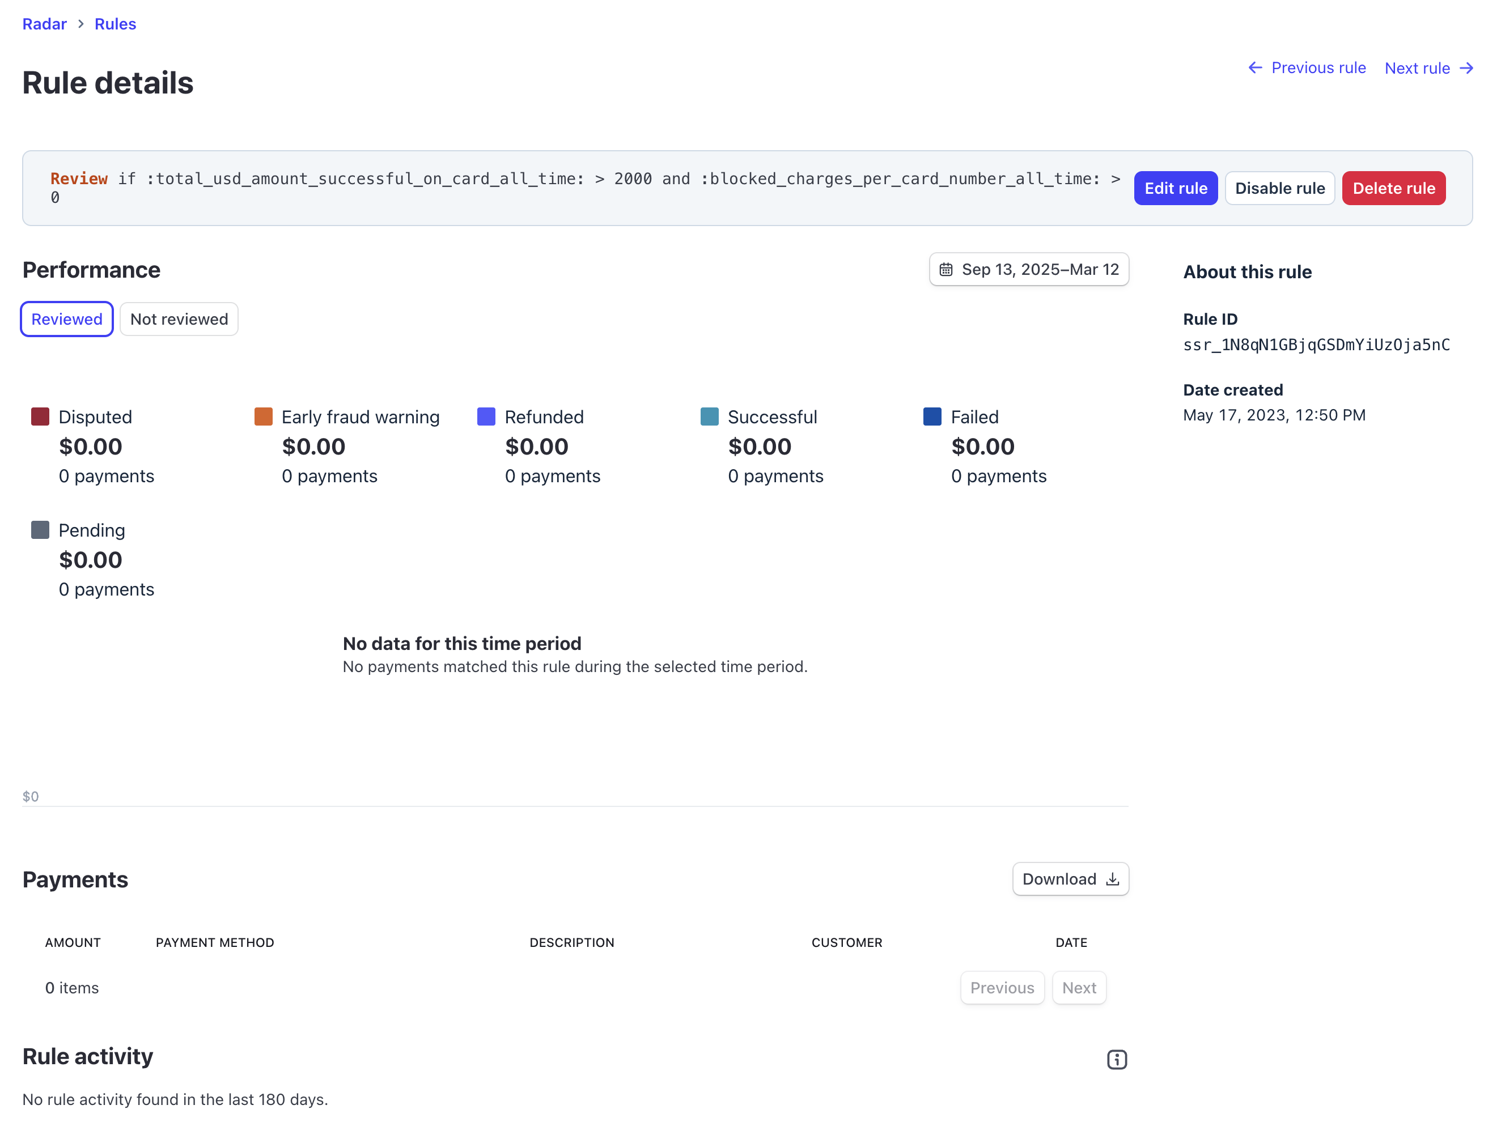Delete this rule
Screen dimensions: 1501x1139
[1393, 188]
